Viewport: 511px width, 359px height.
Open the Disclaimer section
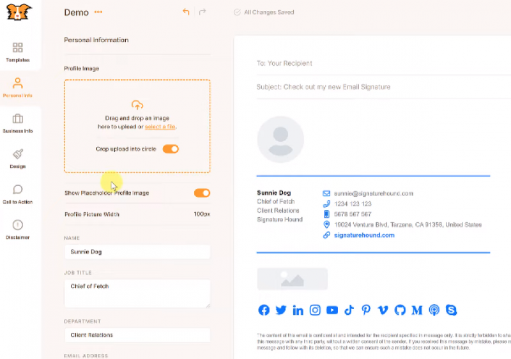18,229
